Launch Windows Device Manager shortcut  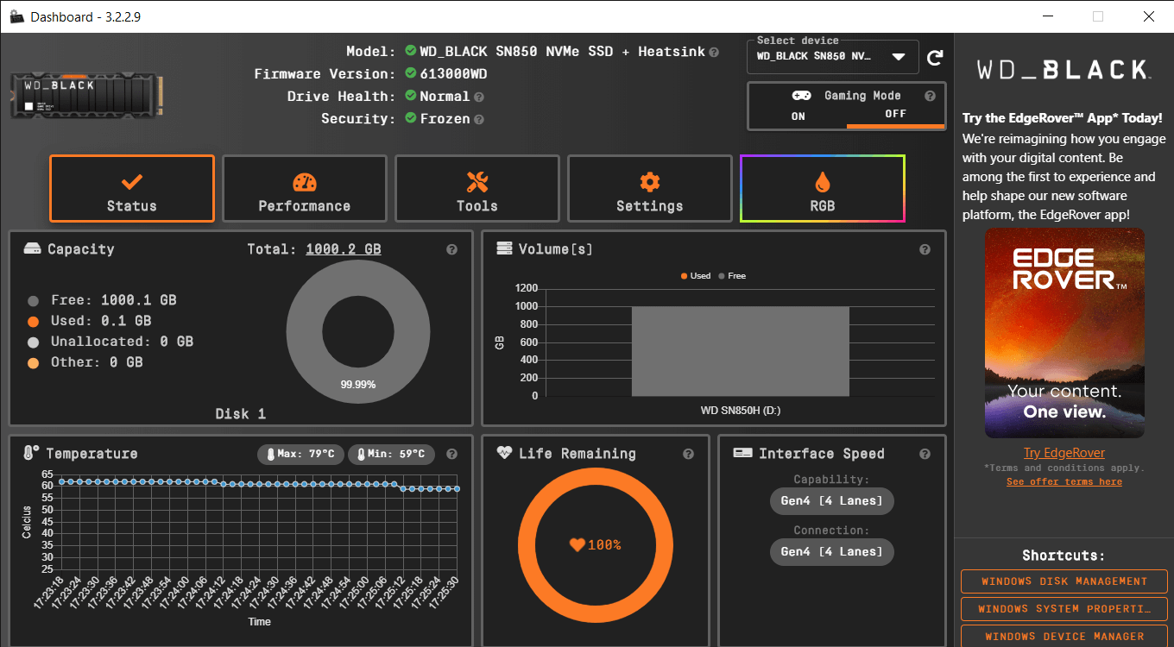tap(1064, 636)
